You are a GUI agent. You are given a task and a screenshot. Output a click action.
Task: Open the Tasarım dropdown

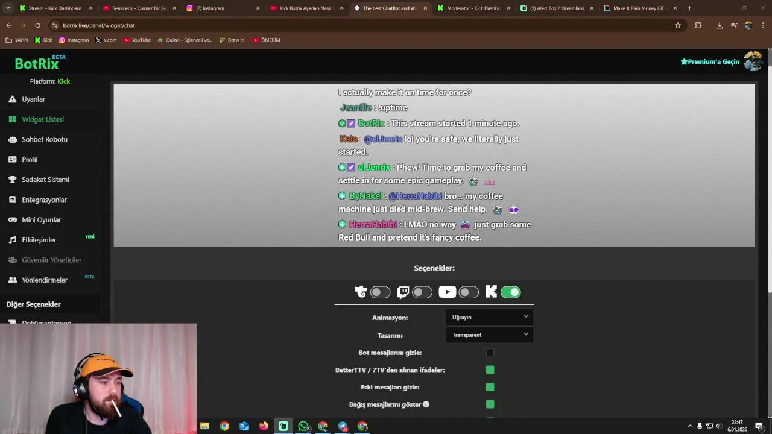(490, 335)
